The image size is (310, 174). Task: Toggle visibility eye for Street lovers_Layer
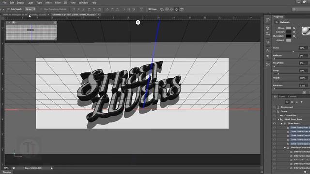tap(274, 119)
